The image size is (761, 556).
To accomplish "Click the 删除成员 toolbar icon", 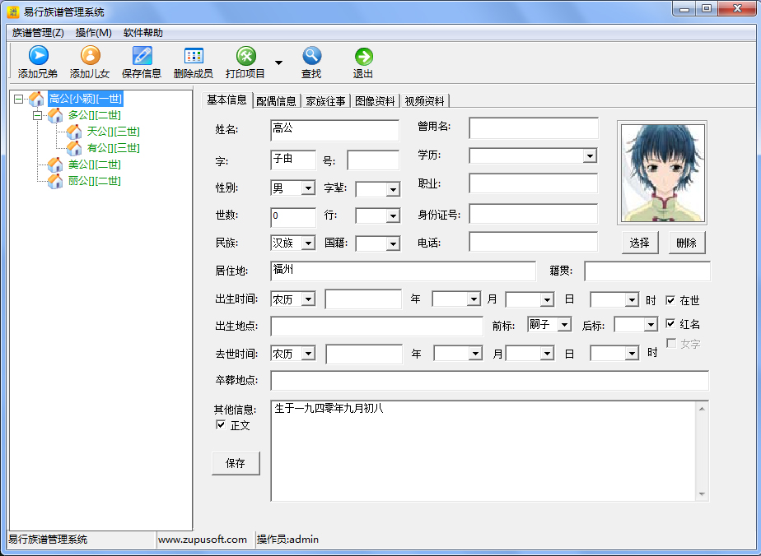I will (194, 56).
